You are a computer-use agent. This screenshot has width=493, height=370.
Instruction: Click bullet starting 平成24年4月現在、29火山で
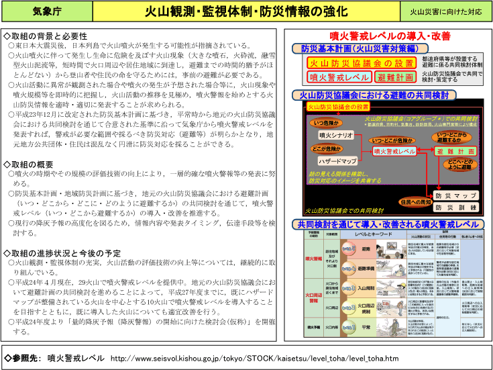(142, 297)
